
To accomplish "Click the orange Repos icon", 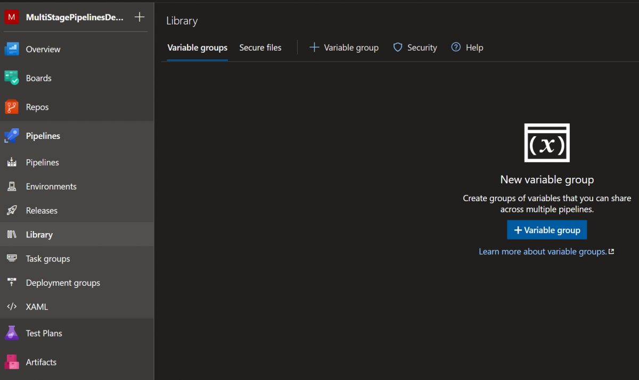I will (x=12, y=107).
